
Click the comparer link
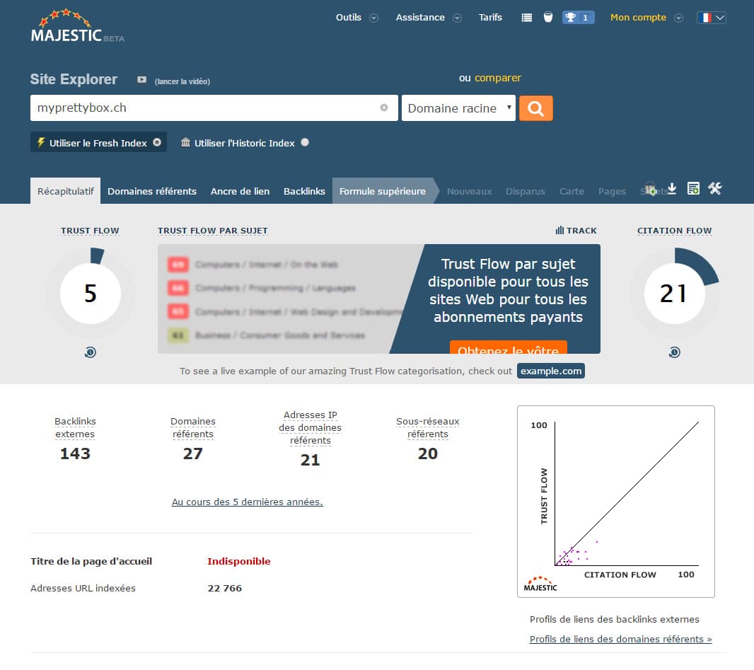click(498, 78)
